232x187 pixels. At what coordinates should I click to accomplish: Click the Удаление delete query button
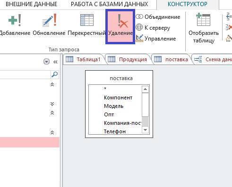pyautogui.click(x=120, y=26)
